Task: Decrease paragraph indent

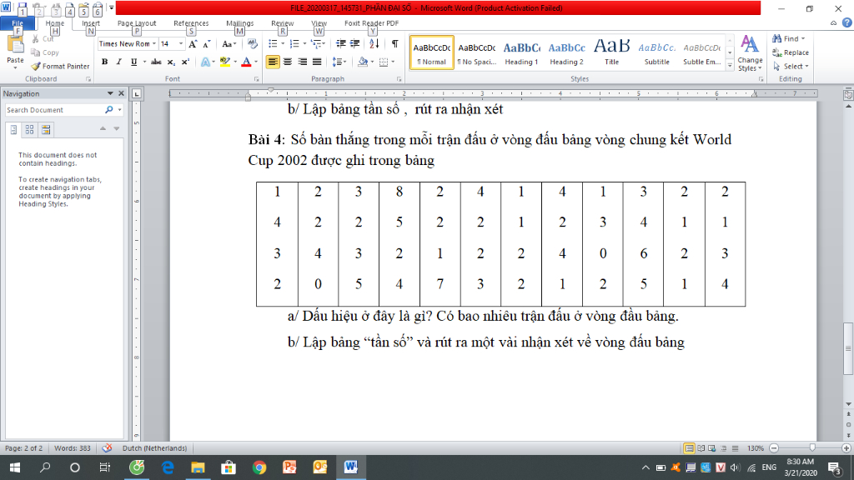Action: (341, 43)
